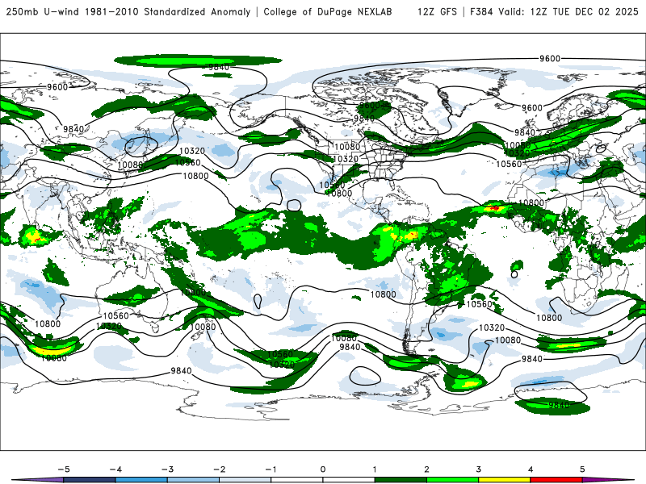646x484 pixels.
Task: Click the colorbar label '2'
Action: click(426, 469)
